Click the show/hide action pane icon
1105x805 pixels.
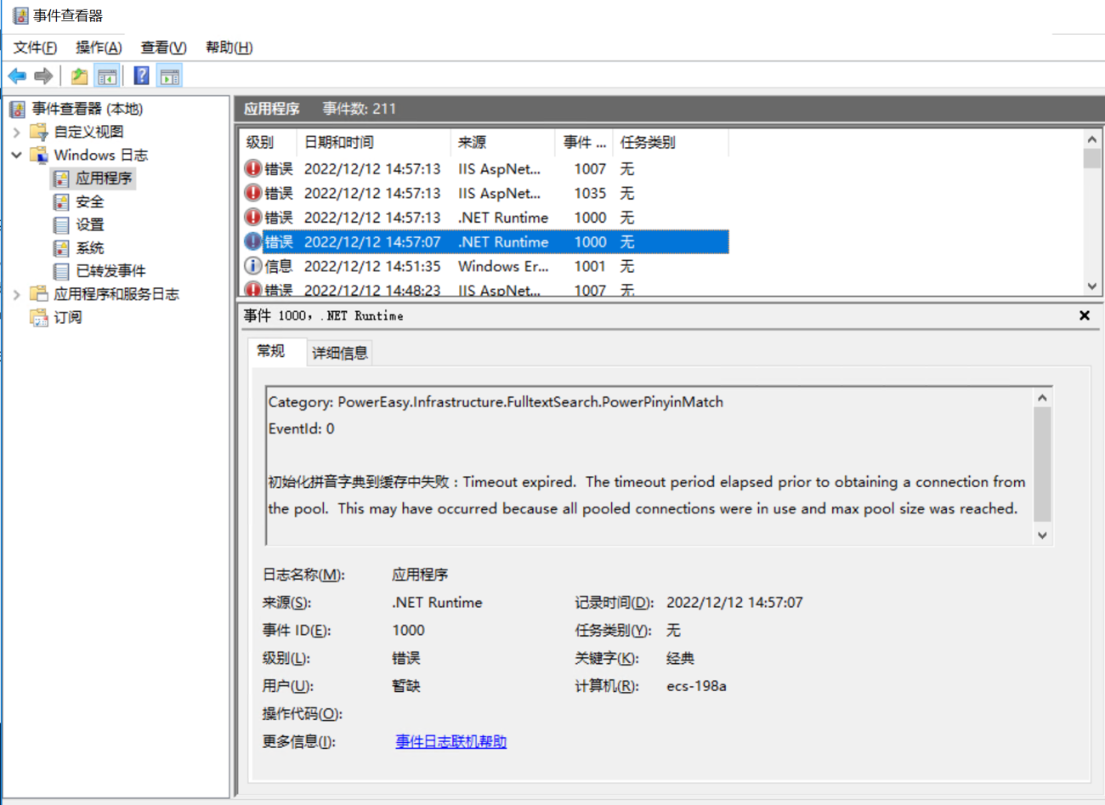(x=170, y=77)
